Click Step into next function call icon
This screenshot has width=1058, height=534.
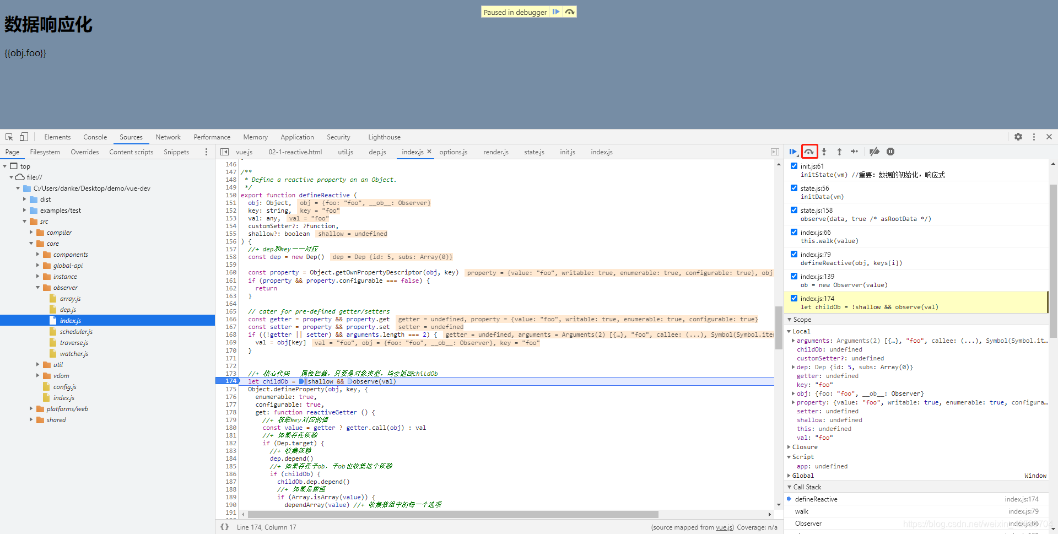click(824, 152)
